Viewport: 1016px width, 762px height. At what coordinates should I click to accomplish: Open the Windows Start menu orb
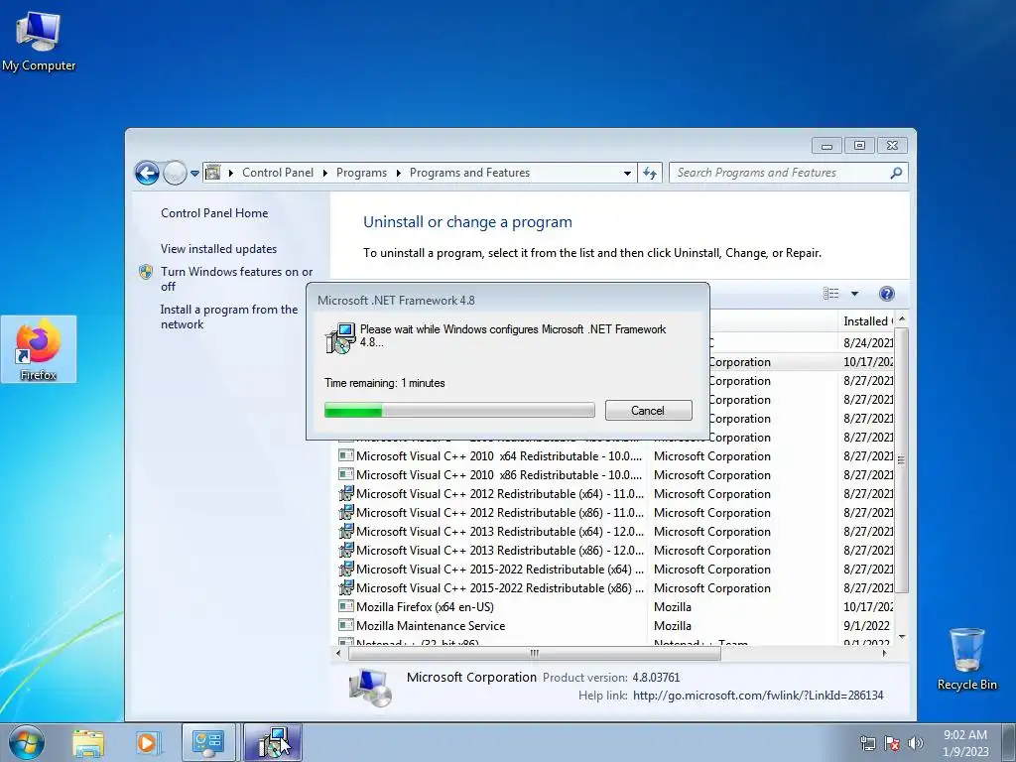click(26, 743)
